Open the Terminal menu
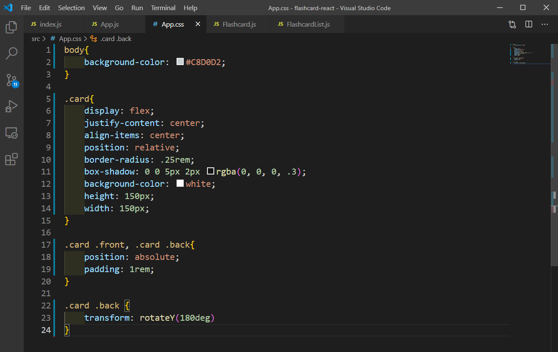 point(163,8)
